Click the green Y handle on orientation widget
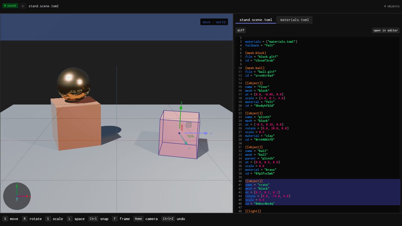Viewport: 402px width, 226px height. click(x=17, y=186)
